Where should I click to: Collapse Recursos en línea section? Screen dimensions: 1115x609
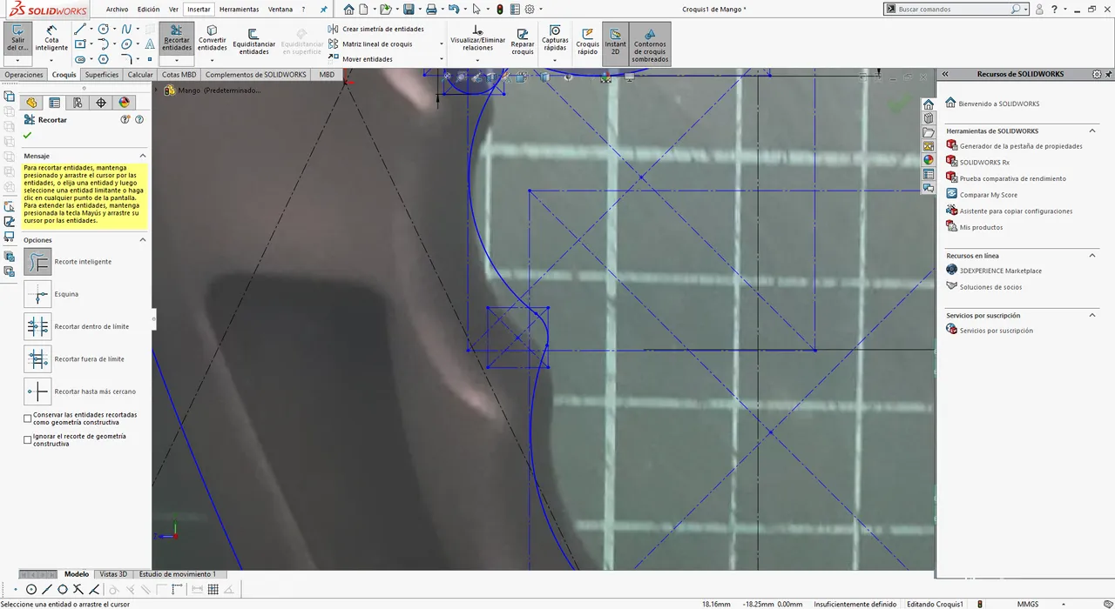click(x=1092, y=256)
